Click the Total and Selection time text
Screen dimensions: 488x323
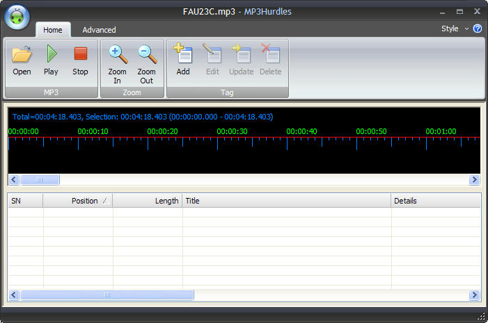[143, 117]
